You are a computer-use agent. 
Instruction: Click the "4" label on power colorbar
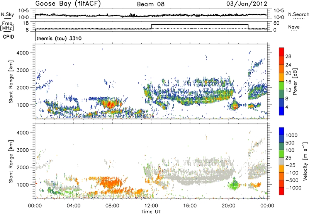(x=287, y=107)
